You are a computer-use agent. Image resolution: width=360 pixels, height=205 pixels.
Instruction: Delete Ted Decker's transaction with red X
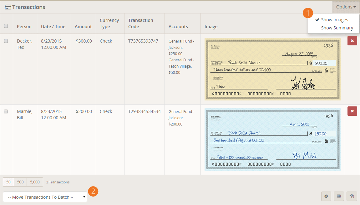coord(352,41)
